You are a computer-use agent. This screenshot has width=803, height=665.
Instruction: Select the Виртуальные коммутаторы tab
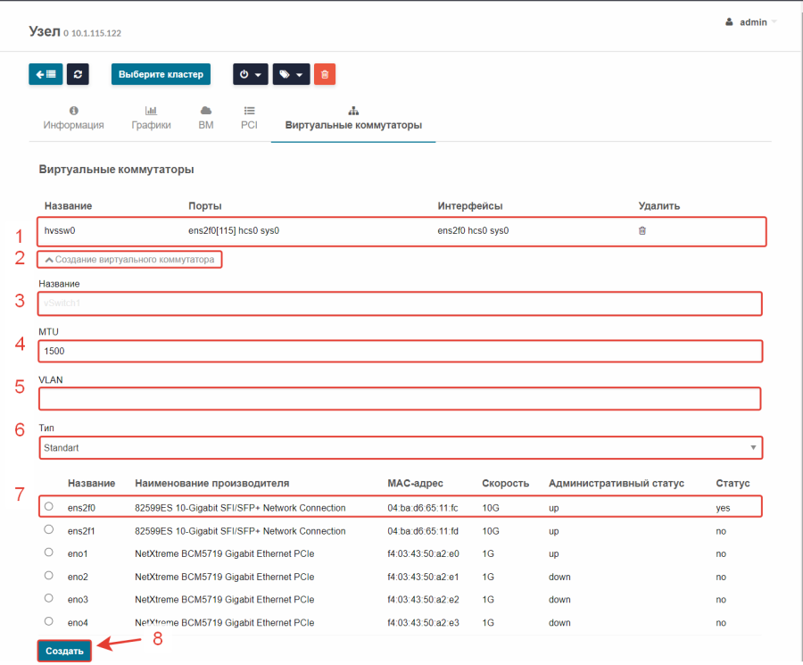coord(353,119)
